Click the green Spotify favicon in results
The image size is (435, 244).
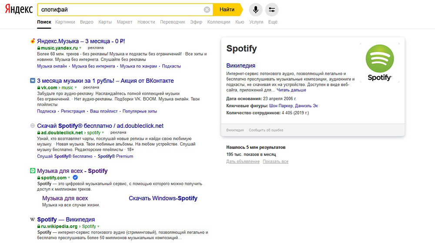point(33,171)
